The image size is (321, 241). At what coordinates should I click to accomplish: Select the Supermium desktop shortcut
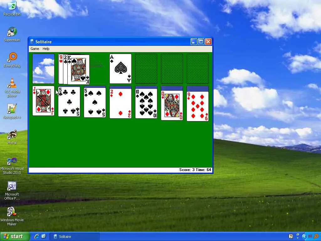pos(12,34)
